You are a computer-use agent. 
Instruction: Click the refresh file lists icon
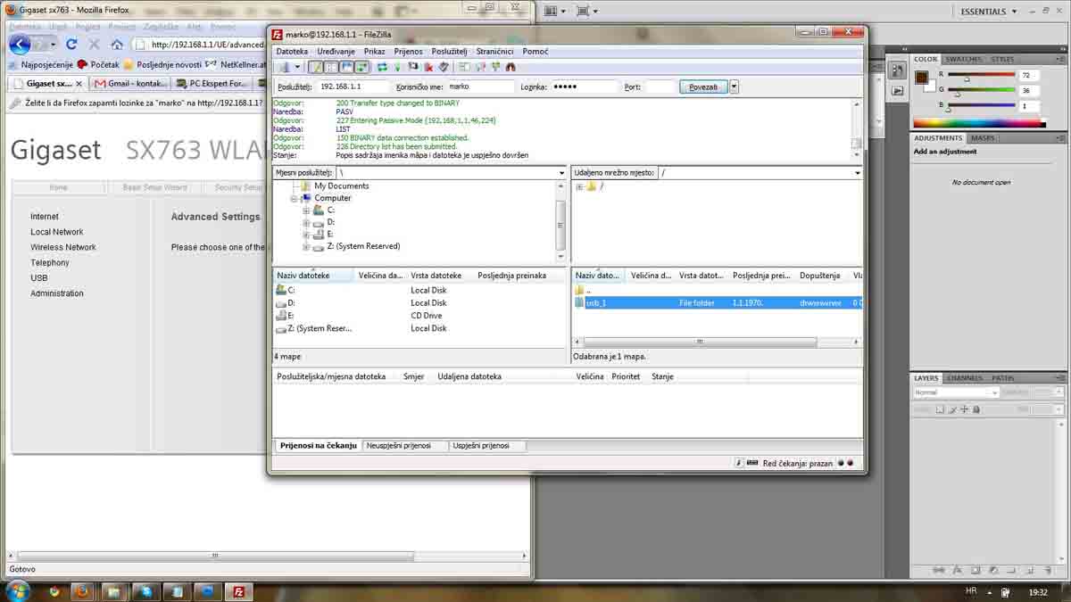click(382, 67)
